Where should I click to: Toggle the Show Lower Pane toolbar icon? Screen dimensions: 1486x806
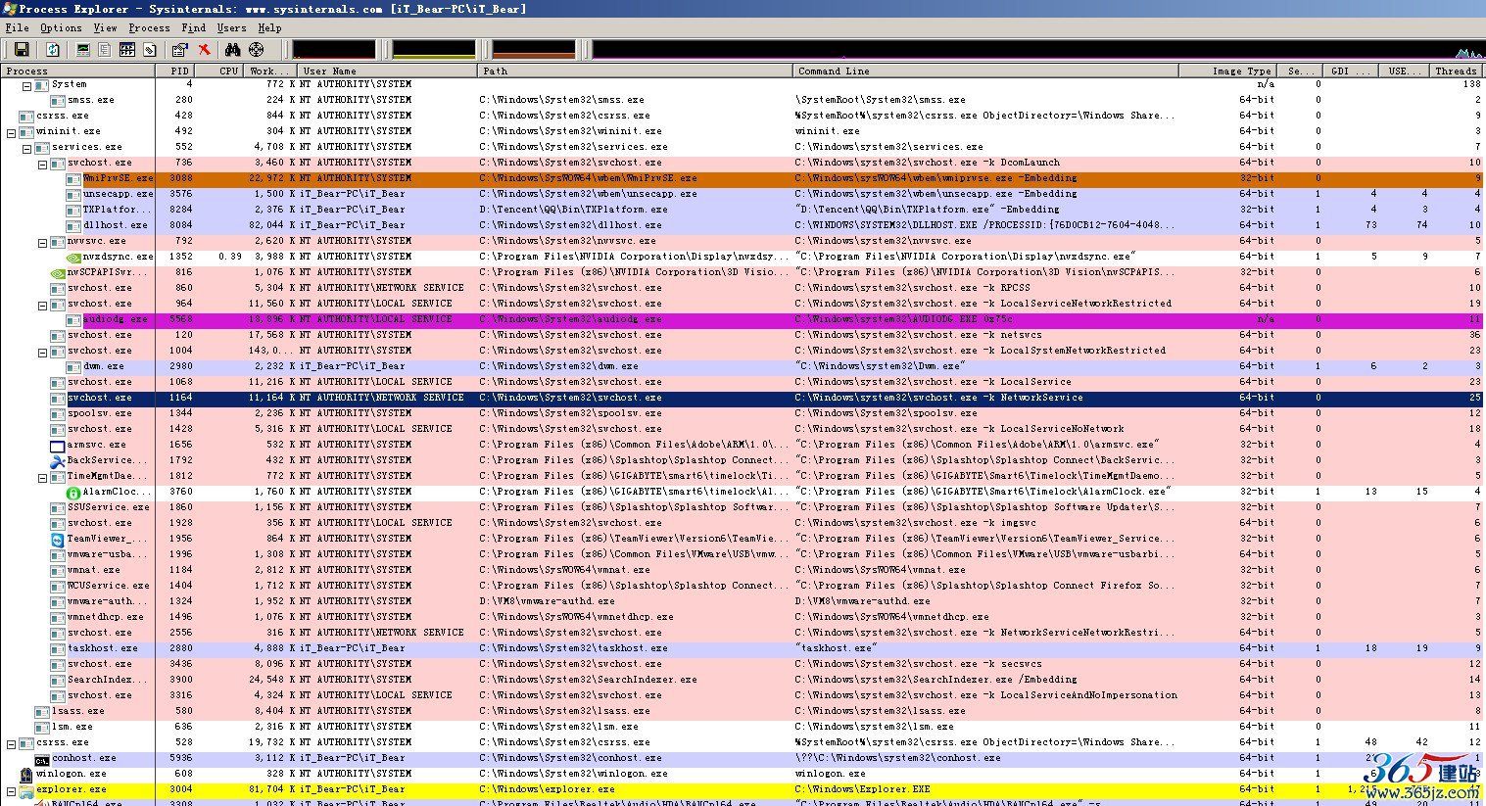point(127,49)
